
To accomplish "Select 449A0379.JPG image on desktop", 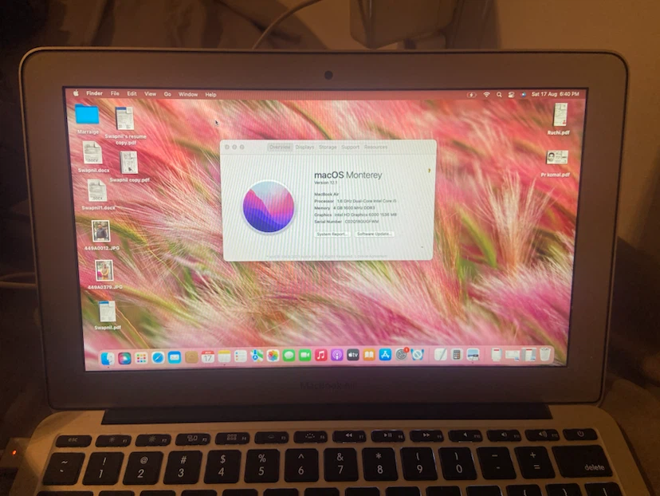I will (104, 274).
